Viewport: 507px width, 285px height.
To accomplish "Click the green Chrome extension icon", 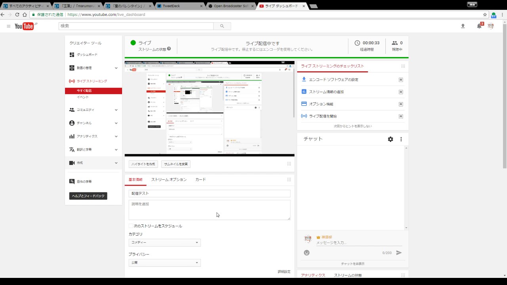I will click(x=494, y=15).
